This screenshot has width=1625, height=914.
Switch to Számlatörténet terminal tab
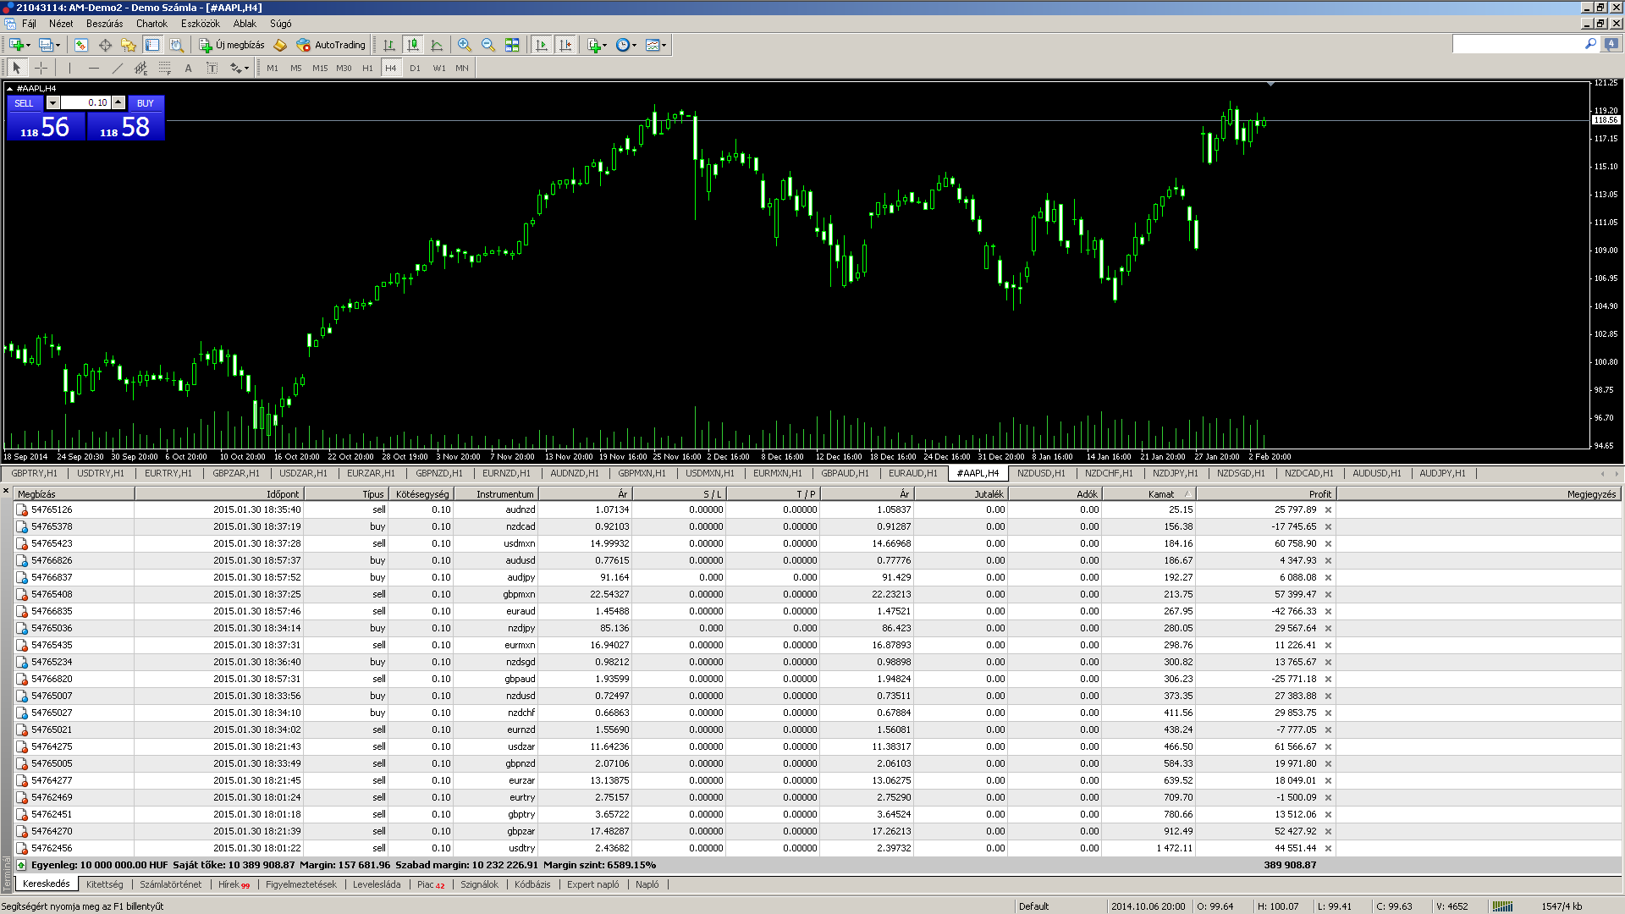[170, 884]
